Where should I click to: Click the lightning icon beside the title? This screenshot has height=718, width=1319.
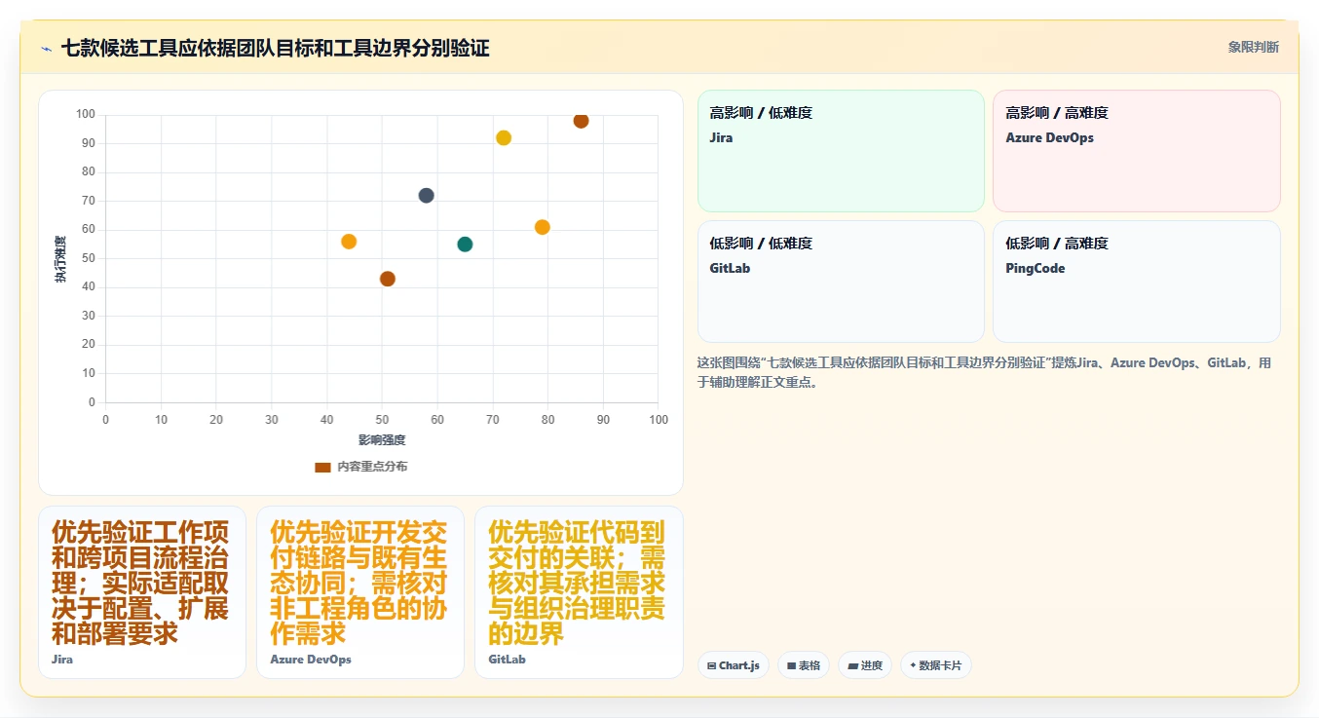pos(46,49)
